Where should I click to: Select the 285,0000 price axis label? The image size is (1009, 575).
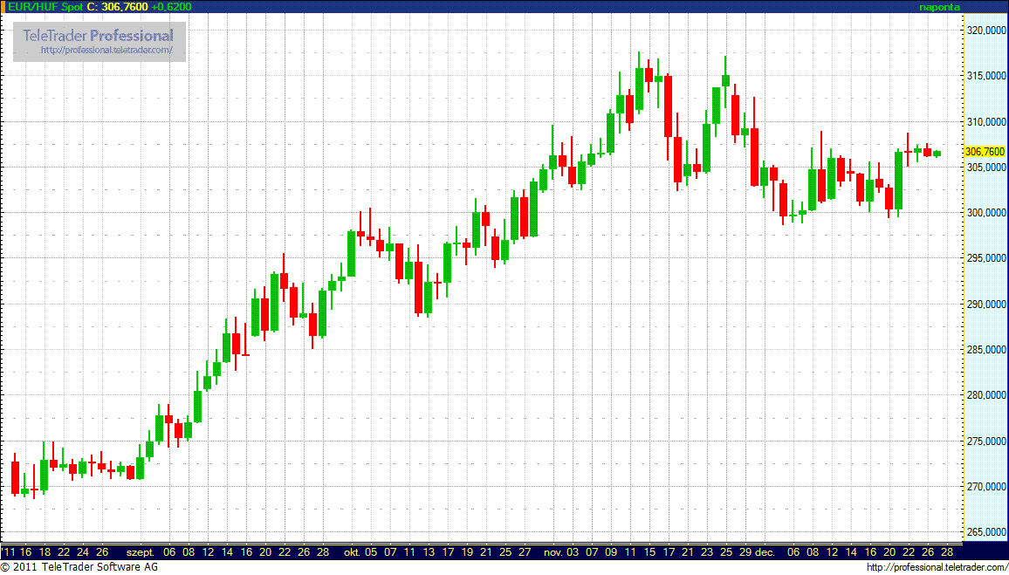(985, 349)
